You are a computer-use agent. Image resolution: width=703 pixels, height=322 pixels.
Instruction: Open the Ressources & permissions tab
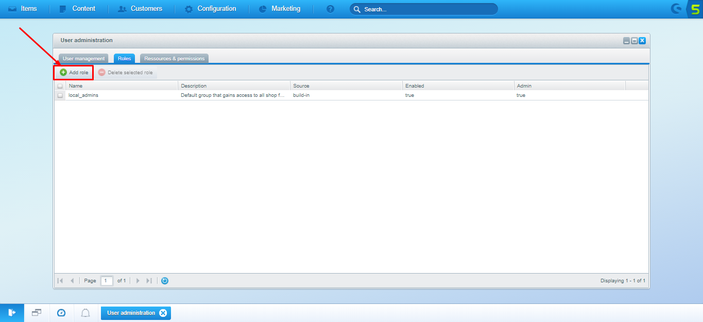(174, 59)
